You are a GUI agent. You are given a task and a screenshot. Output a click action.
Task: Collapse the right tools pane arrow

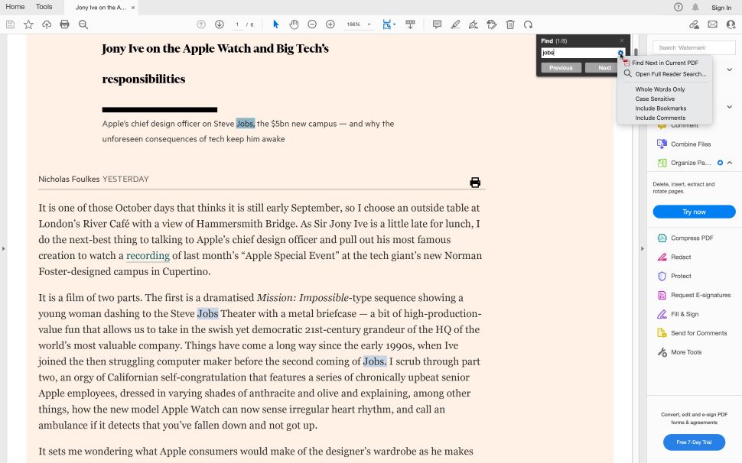[642, 248]
